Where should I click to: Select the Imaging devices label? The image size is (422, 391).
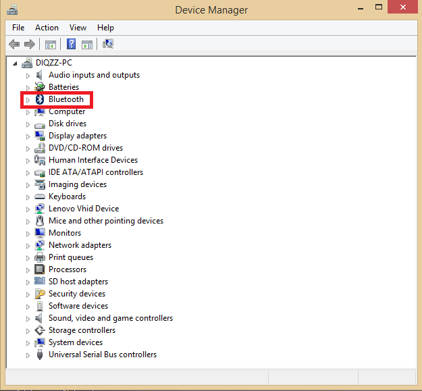pos(78,184)
